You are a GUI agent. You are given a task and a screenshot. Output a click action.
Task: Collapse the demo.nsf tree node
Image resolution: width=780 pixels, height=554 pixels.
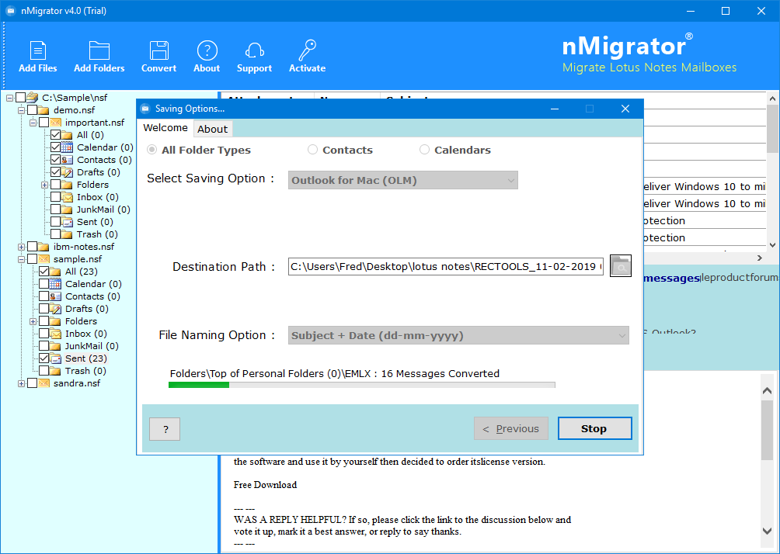(x=22, y=110)
